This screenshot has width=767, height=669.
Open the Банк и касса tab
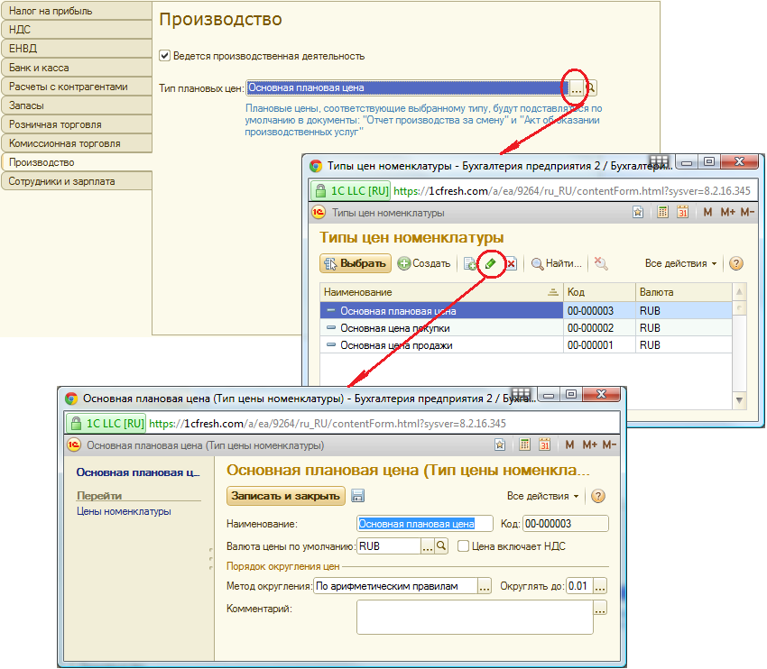(77, 68)
